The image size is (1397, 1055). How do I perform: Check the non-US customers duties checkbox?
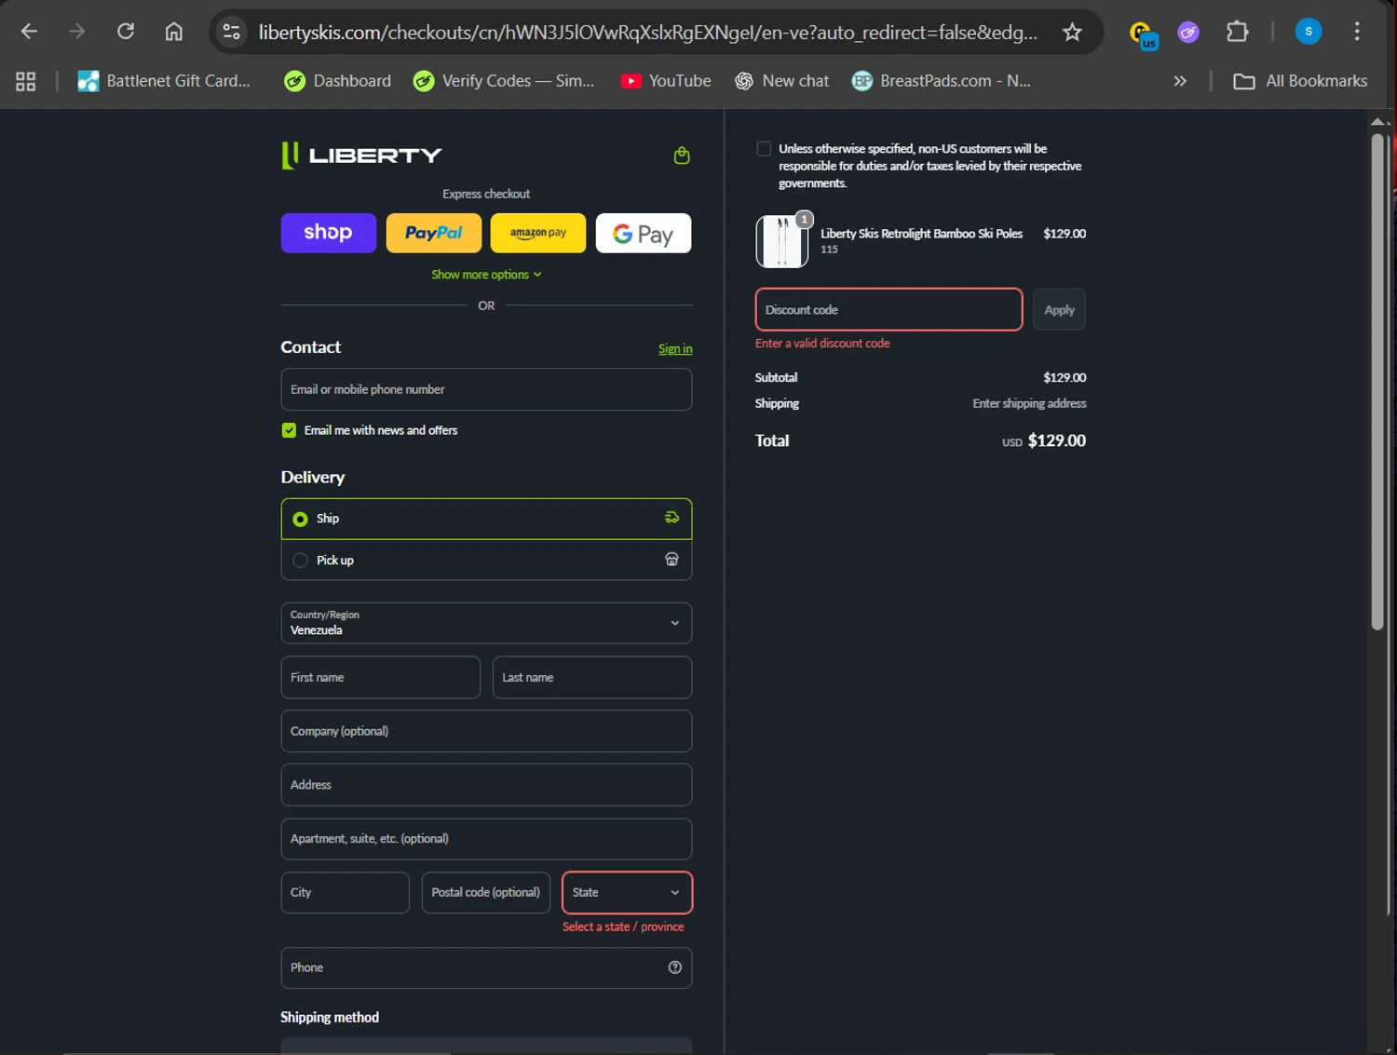point(764,149)
